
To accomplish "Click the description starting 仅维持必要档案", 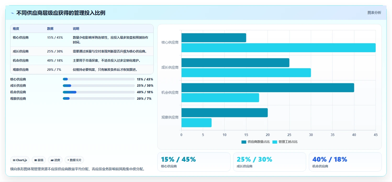I will tap(105, 70).
